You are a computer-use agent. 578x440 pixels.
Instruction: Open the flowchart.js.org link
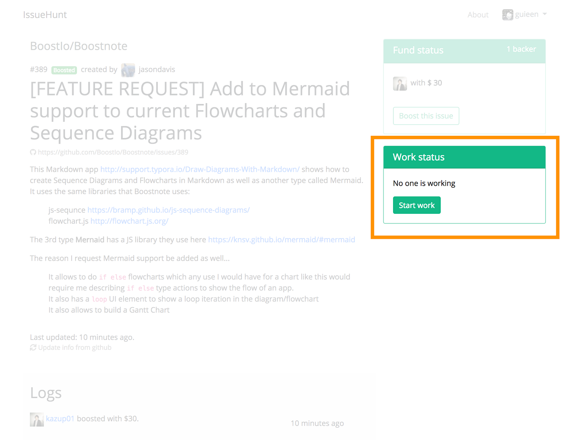129,221
